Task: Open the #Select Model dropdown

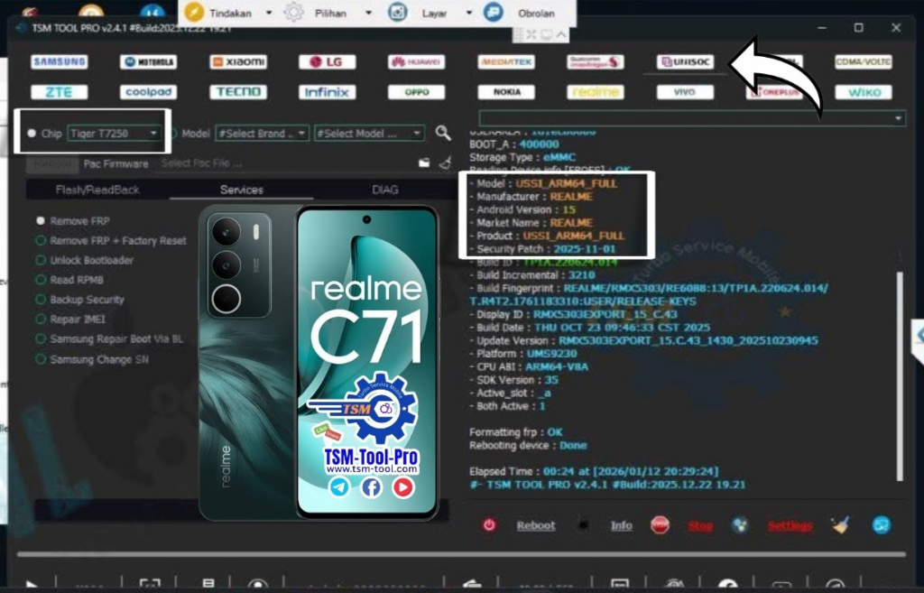Action: click(368, 134)
